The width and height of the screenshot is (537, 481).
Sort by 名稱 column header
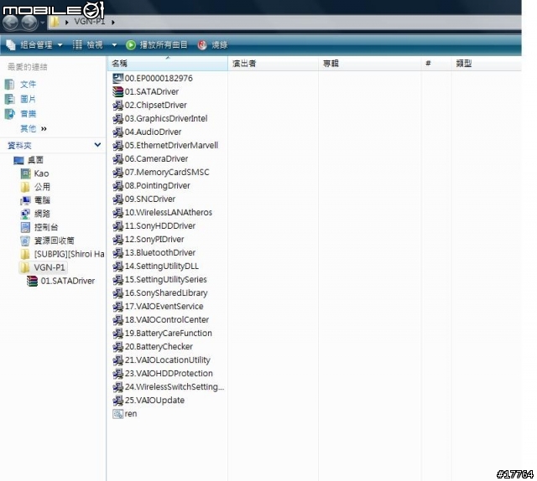(x=168, y=64)
